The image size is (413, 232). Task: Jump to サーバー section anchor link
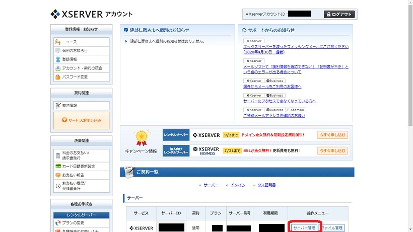click(211, 185)
